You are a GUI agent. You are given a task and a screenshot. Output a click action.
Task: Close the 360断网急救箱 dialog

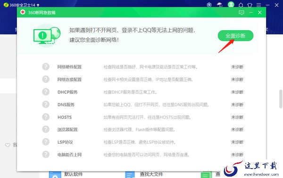pos(260,12)
